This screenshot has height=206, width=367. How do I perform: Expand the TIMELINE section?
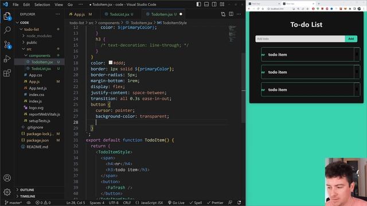pyautogui.click(x=28, y=196)
